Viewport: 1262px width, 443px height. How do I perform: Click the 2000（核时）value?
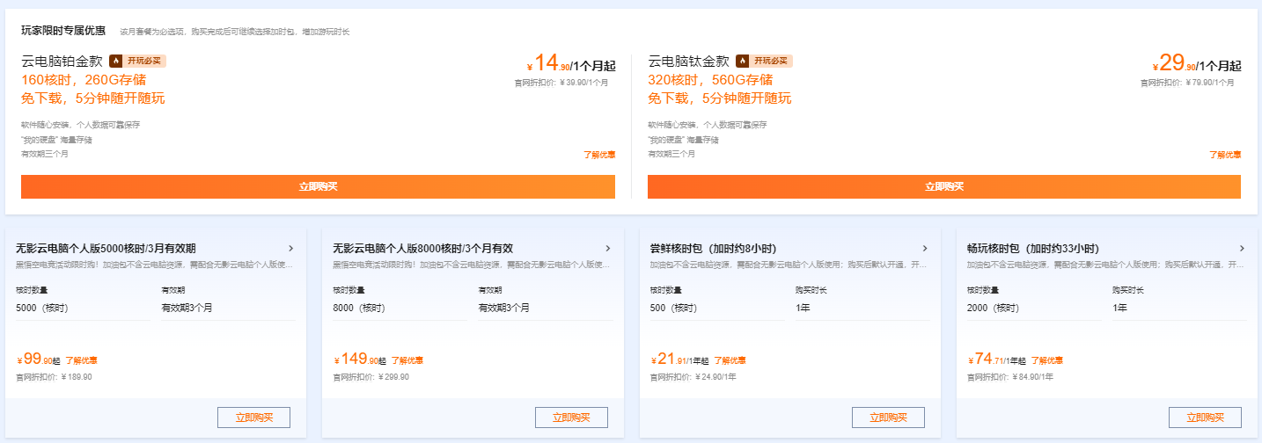(x=993, y=308)
